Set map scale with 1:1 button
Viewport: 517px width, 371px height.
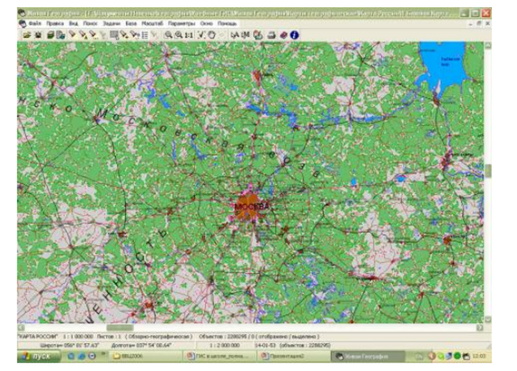coord(189,35)
